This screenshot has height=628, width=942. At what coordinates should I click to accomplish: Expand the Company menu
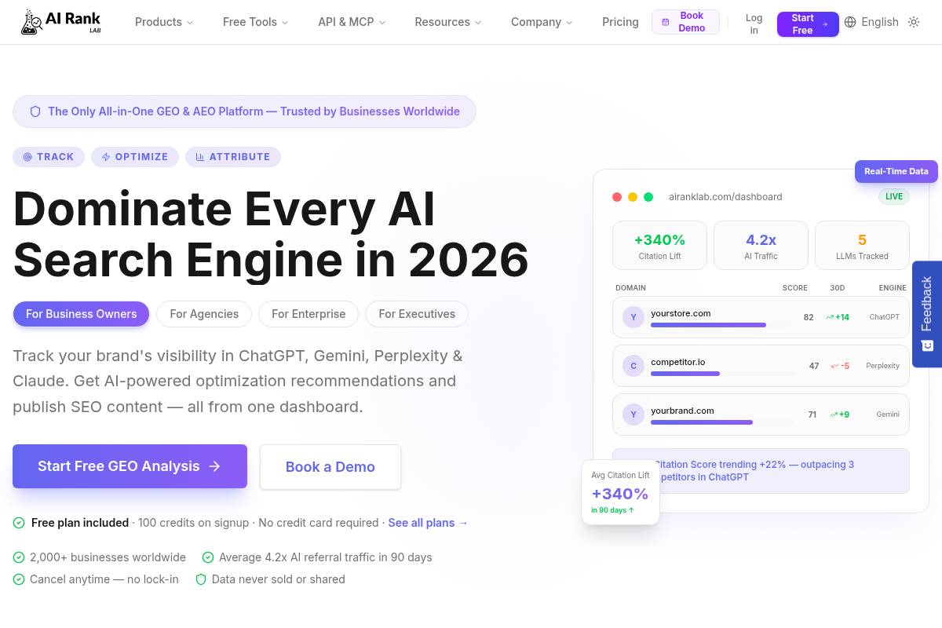coord(542,22)
